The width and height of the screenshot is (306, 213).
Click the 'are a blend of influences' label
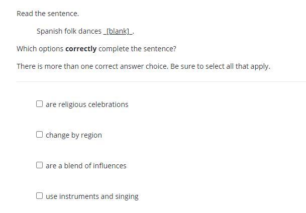(86, 166)
